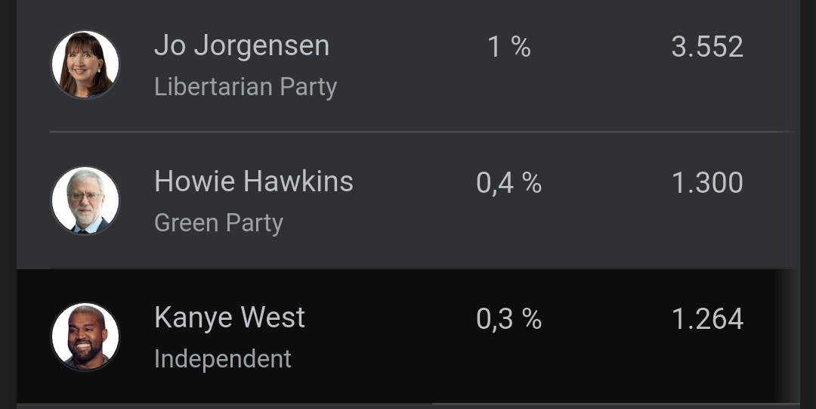This screenshot has height=409, width=816.
Task: Click the 0,3 % vote share value
Action: pyautogui.click(x=509, y=319)
